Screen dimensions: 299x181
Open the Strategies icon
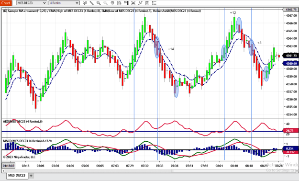[147, 3]
